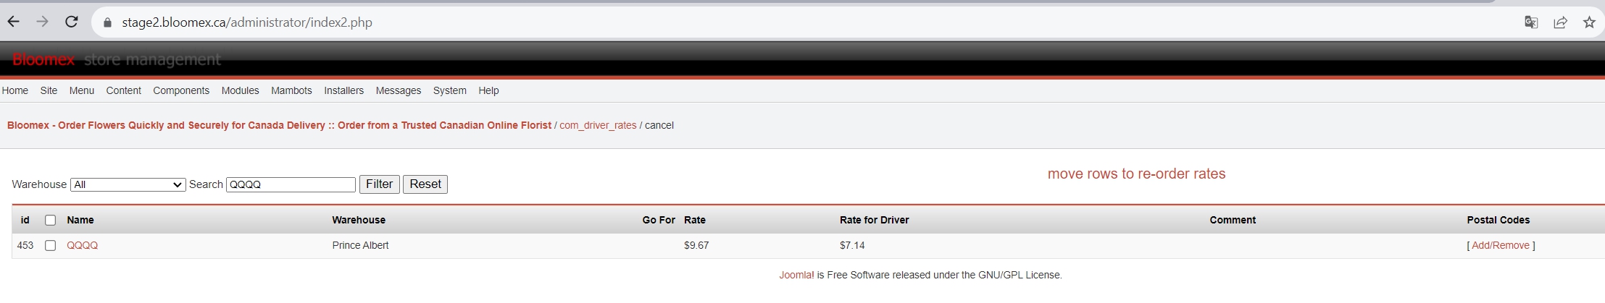
Task: Open the Components menu
Action: [181, 90]
